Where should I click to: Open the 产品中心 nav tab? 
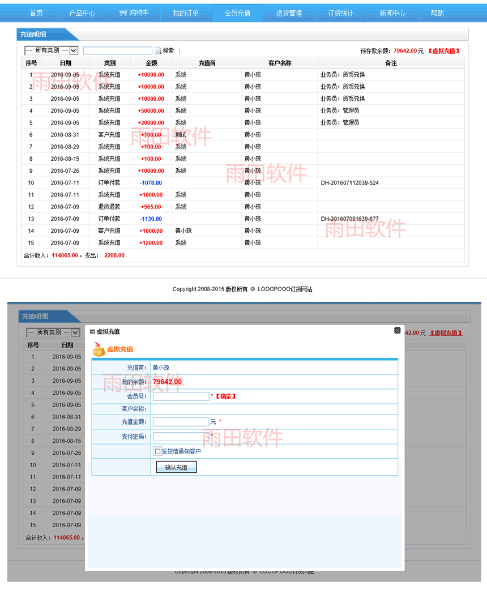point(82,13)
